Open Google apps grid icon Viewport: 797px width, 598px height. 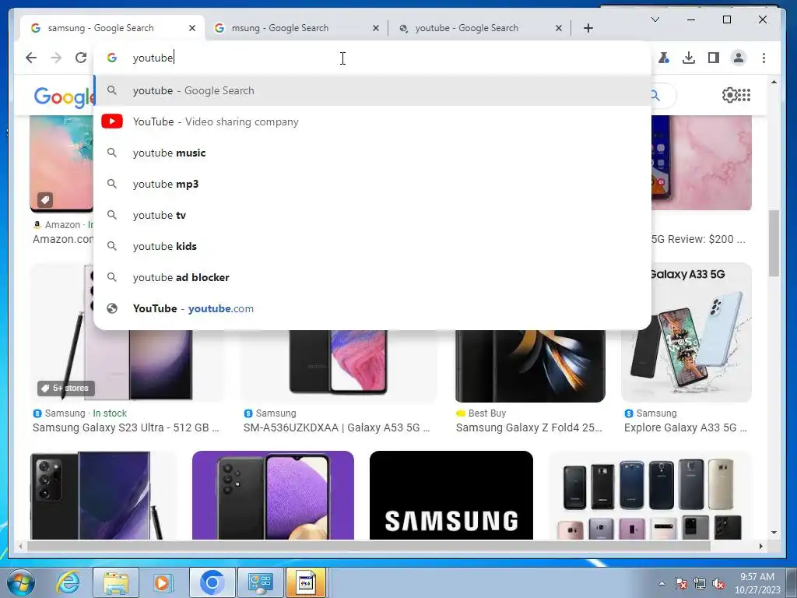point(744,95)
